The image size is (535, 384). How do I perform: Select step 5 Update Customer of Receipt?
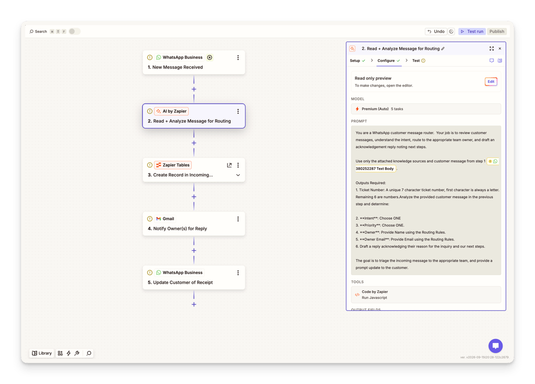point(194,277)
